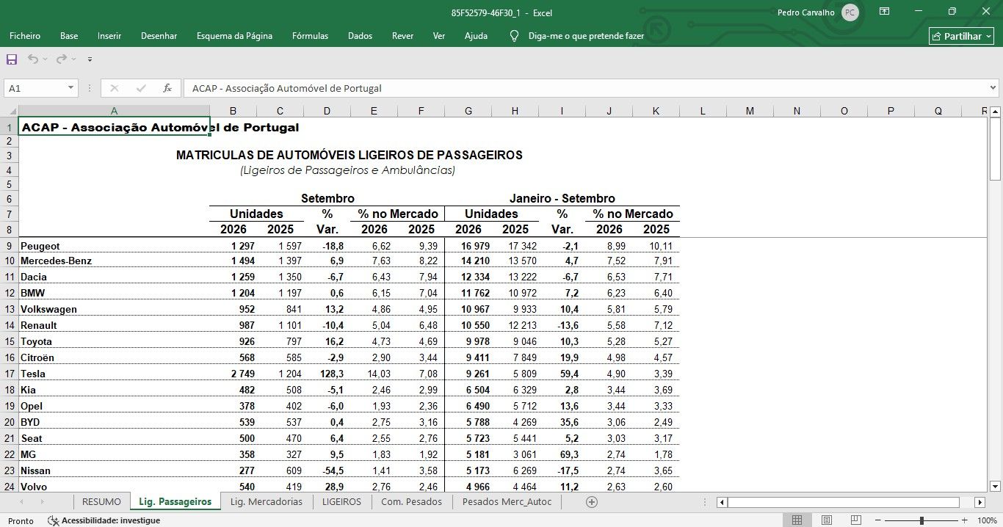Switch to the Inserir ribbon tab

coord(109,36)
